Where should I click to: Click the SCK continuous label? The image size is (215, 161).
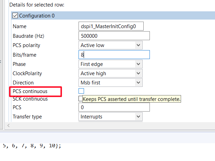point(30,99)
